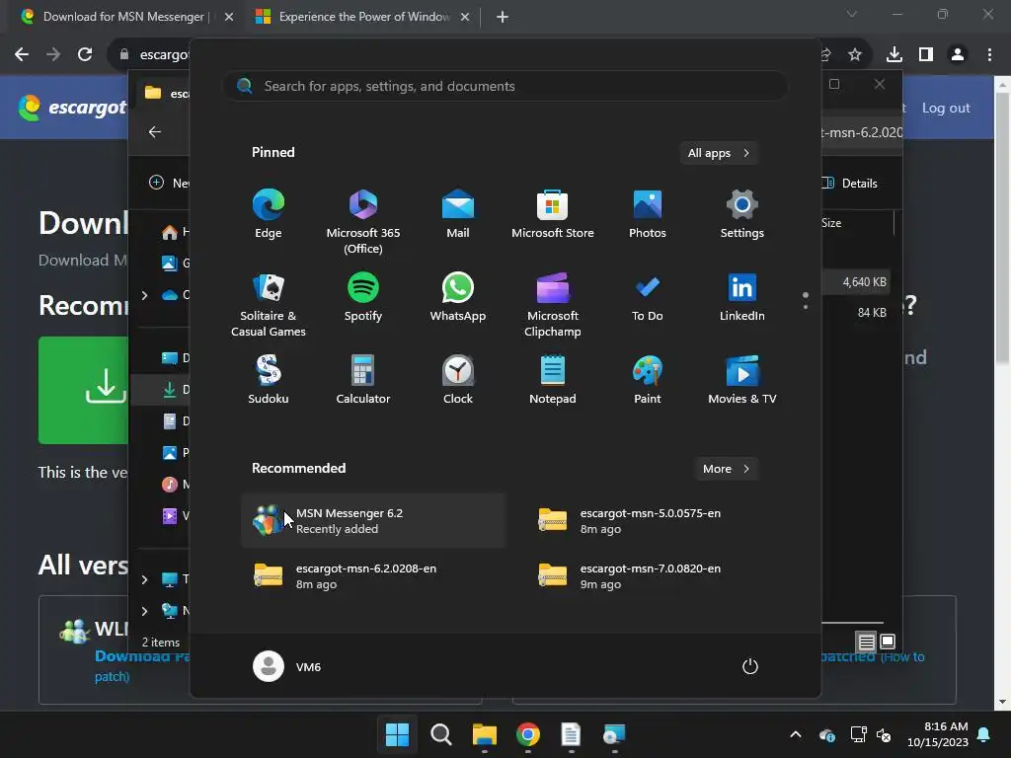The image size is (1011, 758).
Task: Open Microsoft Store from Start menu
Action: coord(553,214)
